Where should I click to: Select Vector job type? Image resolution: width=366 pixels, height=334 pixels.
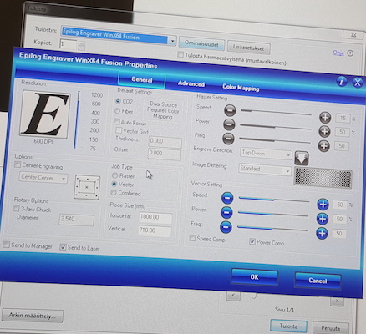point(114,184)
